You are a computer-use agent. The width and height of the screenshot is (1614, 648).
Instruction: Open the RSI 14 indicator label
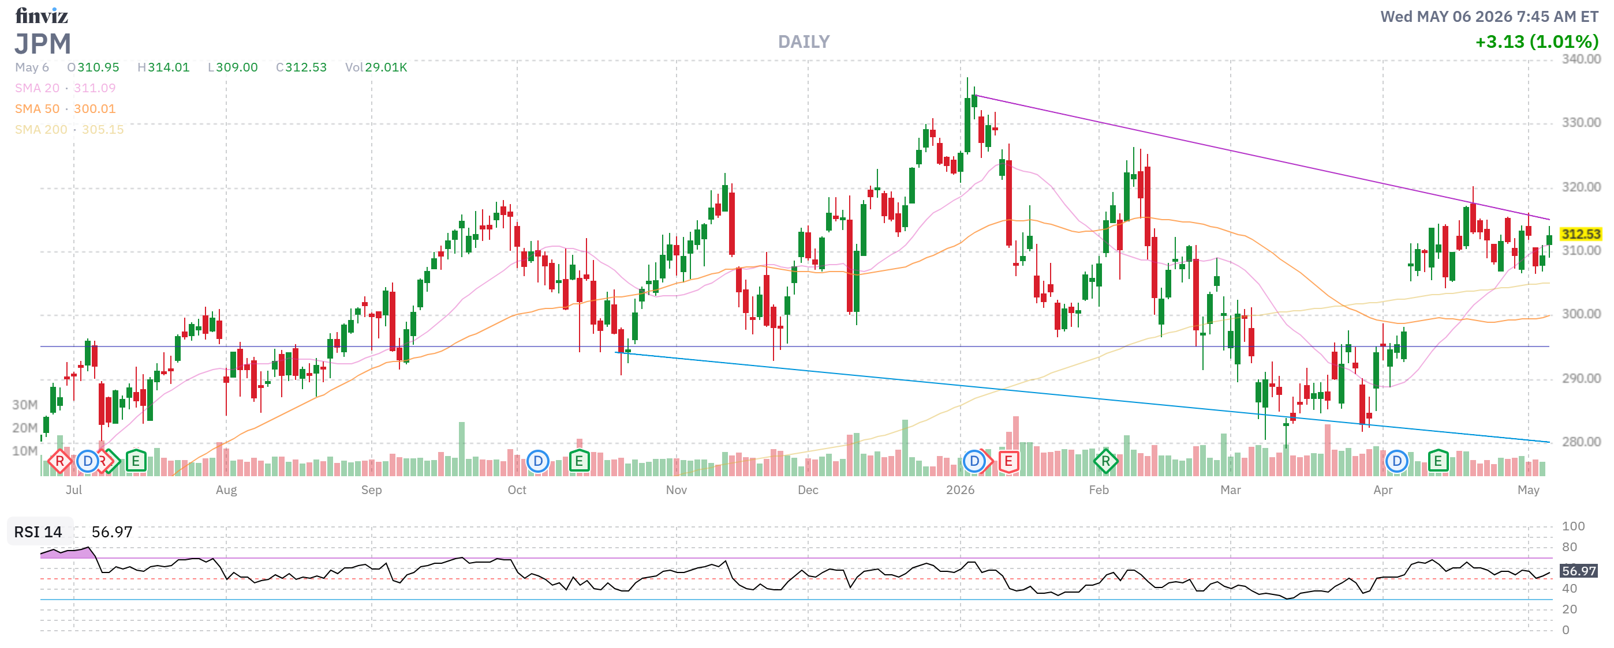(38, 532)
